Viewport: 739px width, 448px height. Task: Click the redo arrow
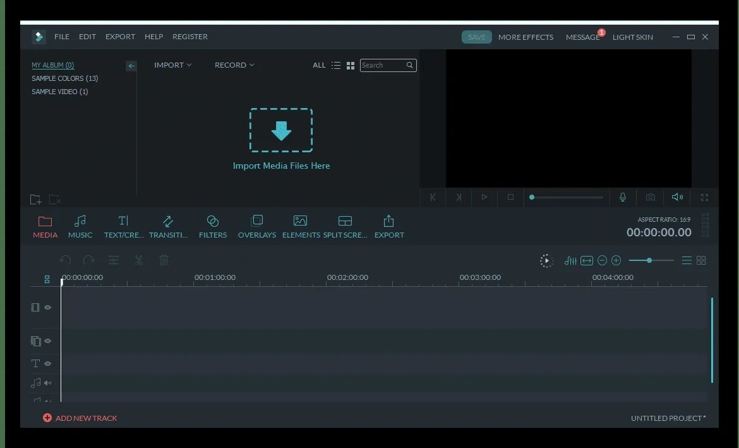88,260
